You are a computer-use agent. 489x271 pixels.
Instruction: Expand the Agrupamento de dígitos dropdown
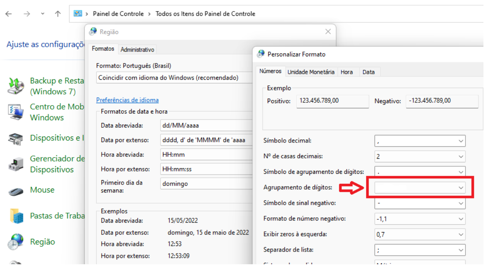point(420,188)
